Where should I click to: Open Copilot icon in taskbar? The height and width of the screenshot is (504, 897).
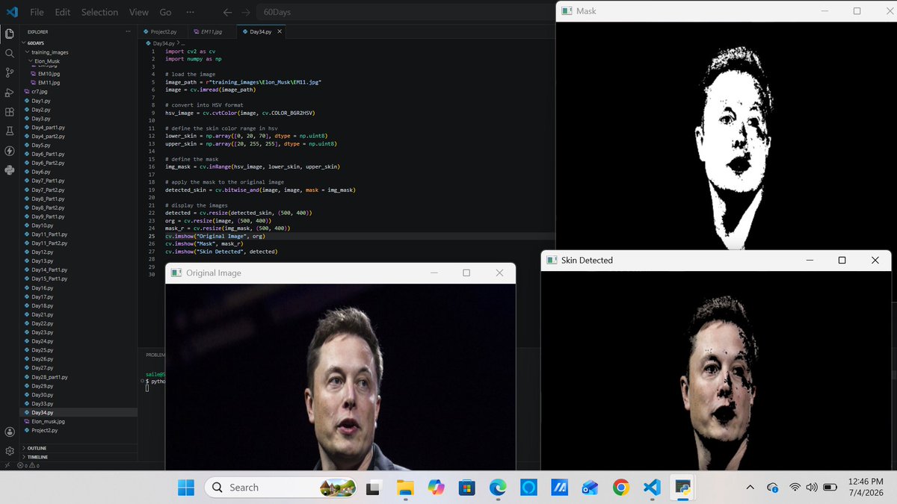[x=435, y=488]
